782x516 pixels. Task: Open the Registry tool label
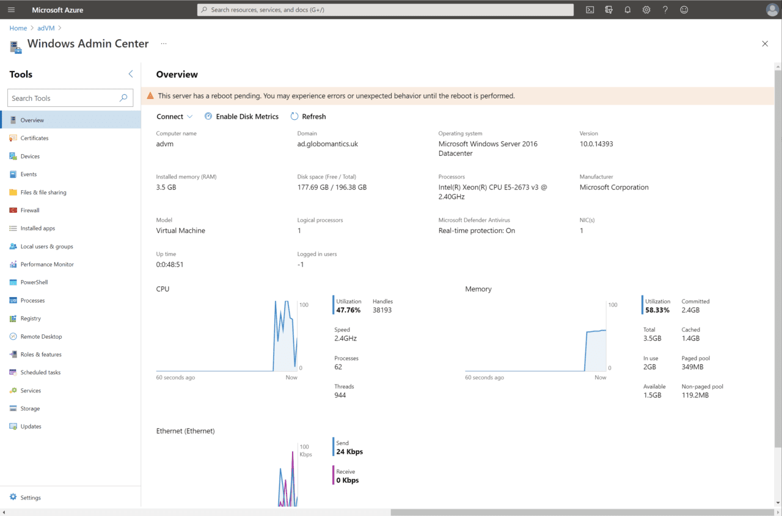[31, 319]
